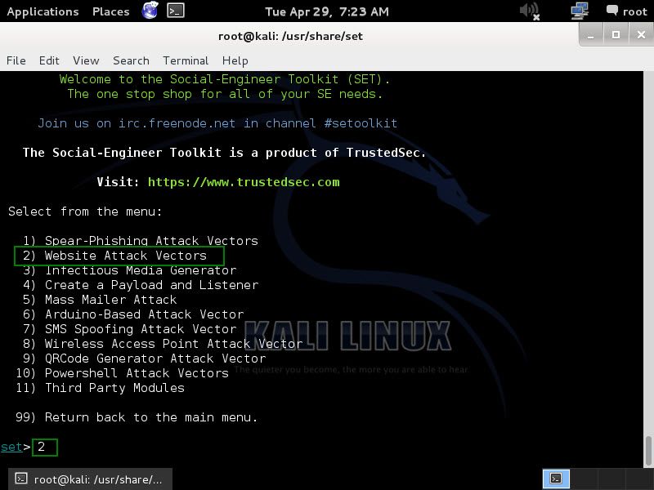Launch the Iceweasel web browser icon
The width and height of the screenshot is (654, 490).
(x=150, y=11)
